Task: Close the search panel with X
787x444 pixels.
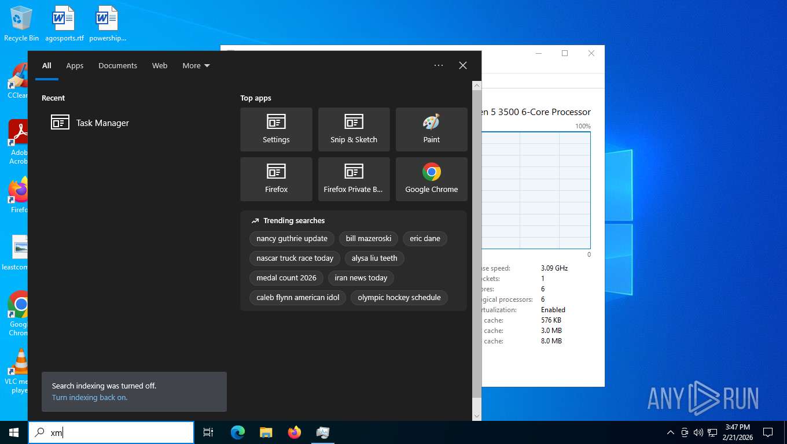Action: (463, 65)
